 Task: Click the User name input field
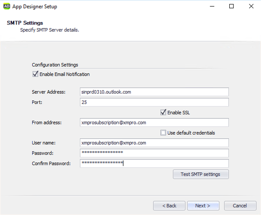pyautogui.click(x=154, y=143)
